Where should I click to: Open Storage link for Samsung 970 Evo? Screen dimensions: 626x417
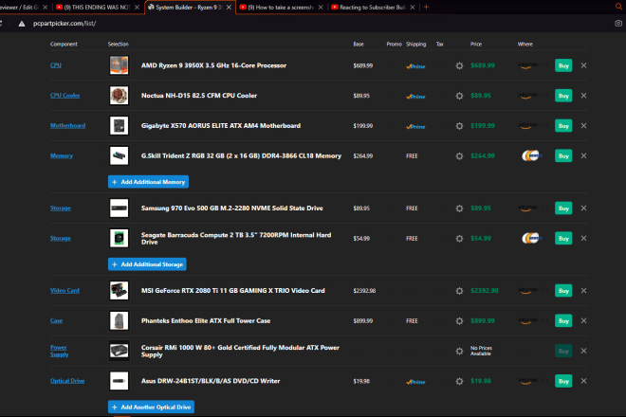pyautogui.click(x=61, y=208)
